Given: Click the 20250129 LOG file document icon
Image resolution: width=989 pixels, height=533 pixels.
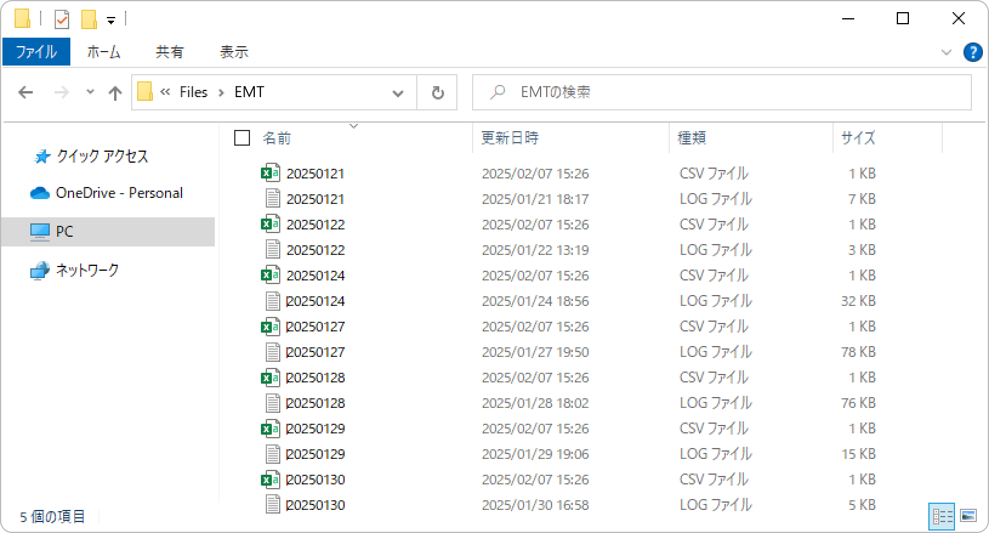Looking at the screenshot, I should click(x=273, y=453).
